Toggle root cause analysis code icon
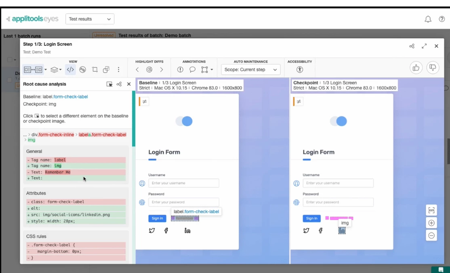This screenshot has height=273, width=450. coord(70,70)
